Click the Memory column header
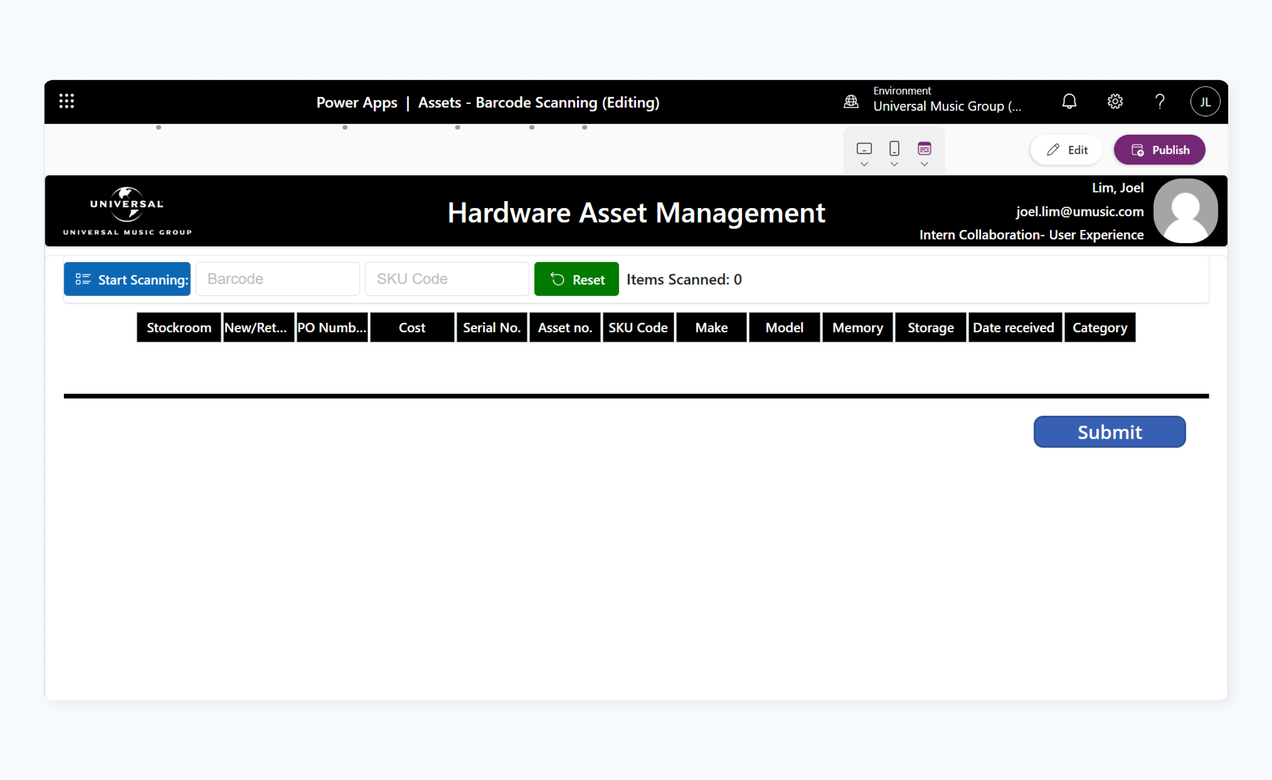This screenshot has height=780, width=1272. click(857, 327)
